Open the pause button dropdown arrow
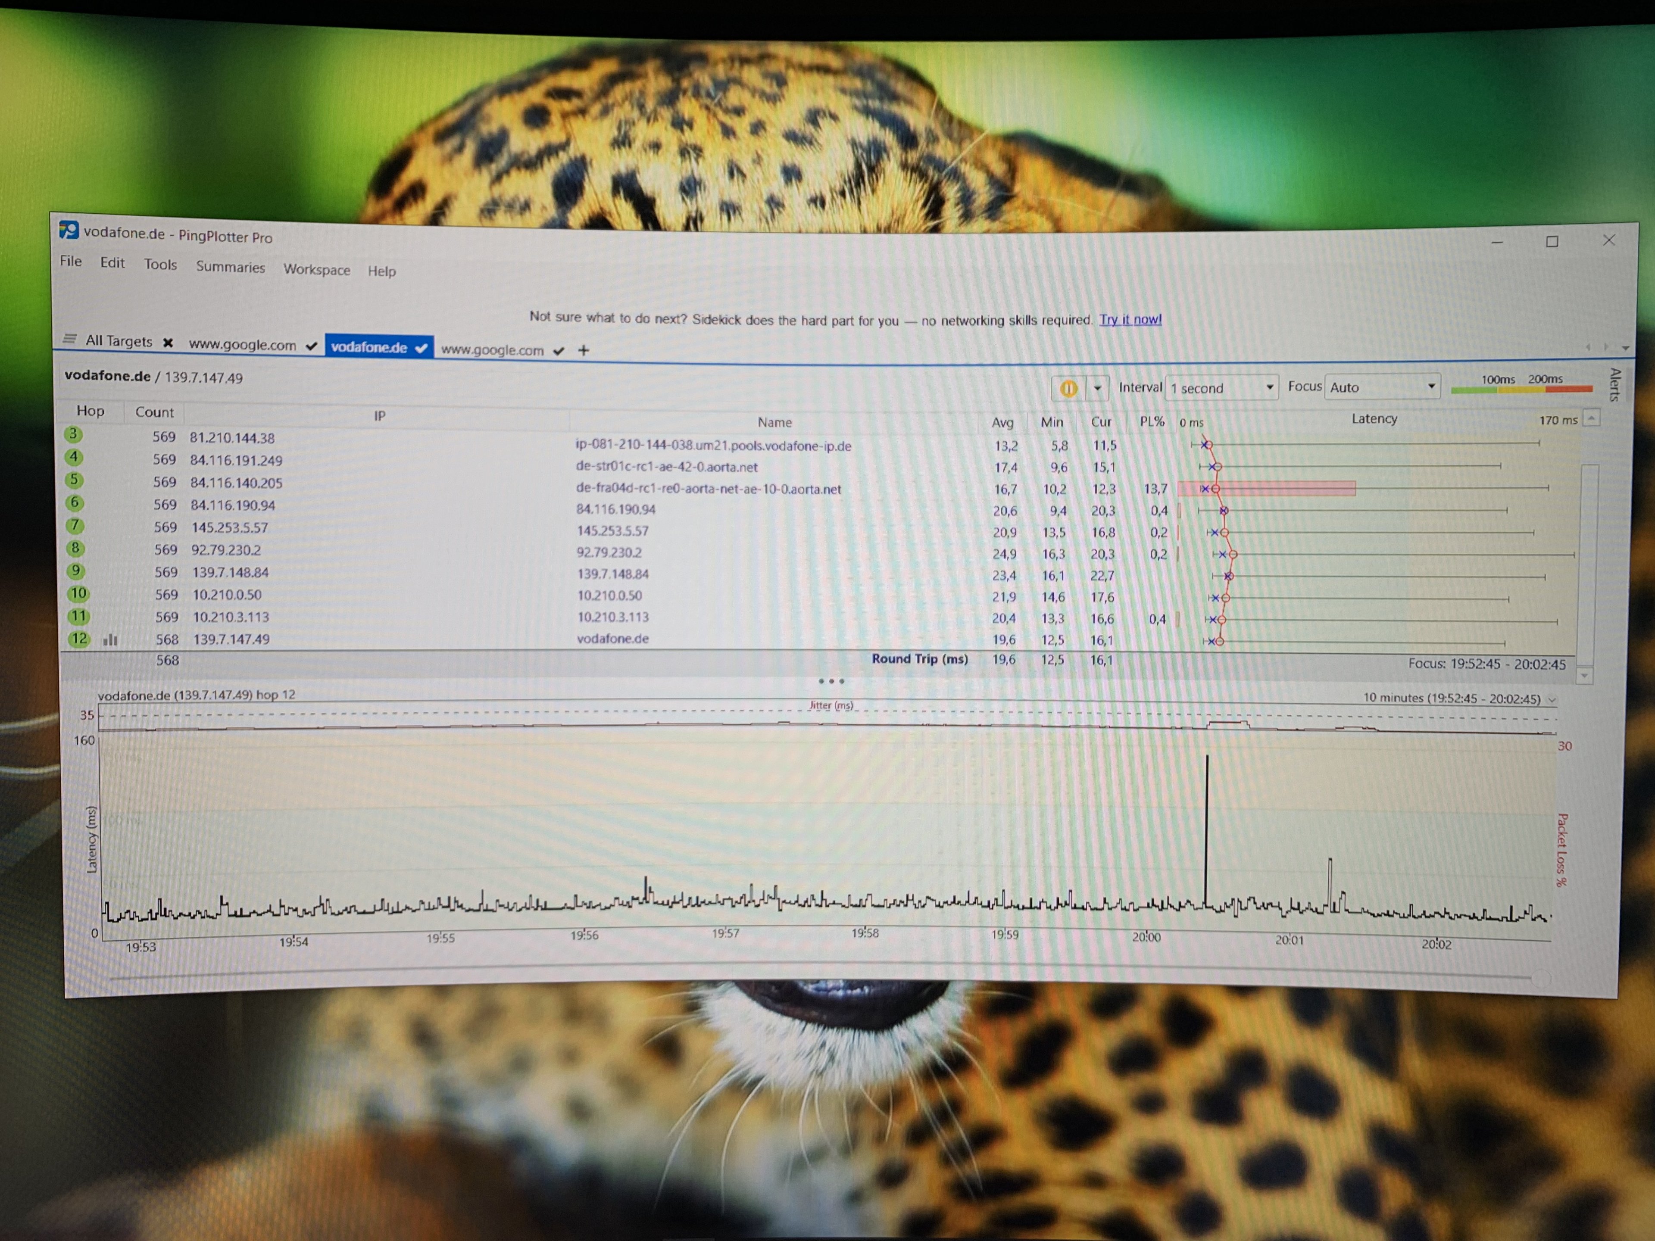 click(x=1098, y=387)
